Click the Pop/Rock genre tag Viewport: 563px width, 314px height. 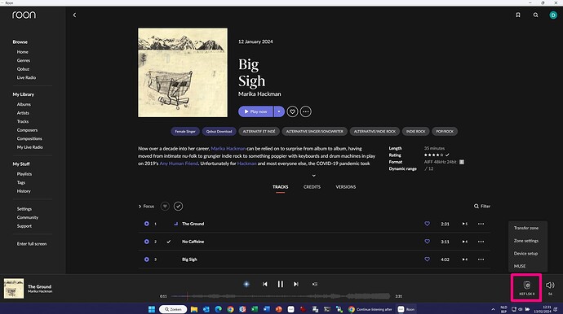445,132
